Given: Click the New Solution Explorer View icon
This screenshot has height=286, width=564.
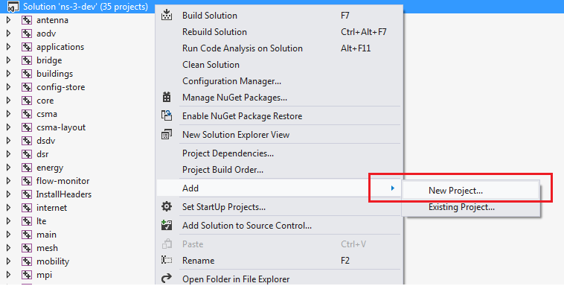Looking at the screenshot, I should click(167, 134).
